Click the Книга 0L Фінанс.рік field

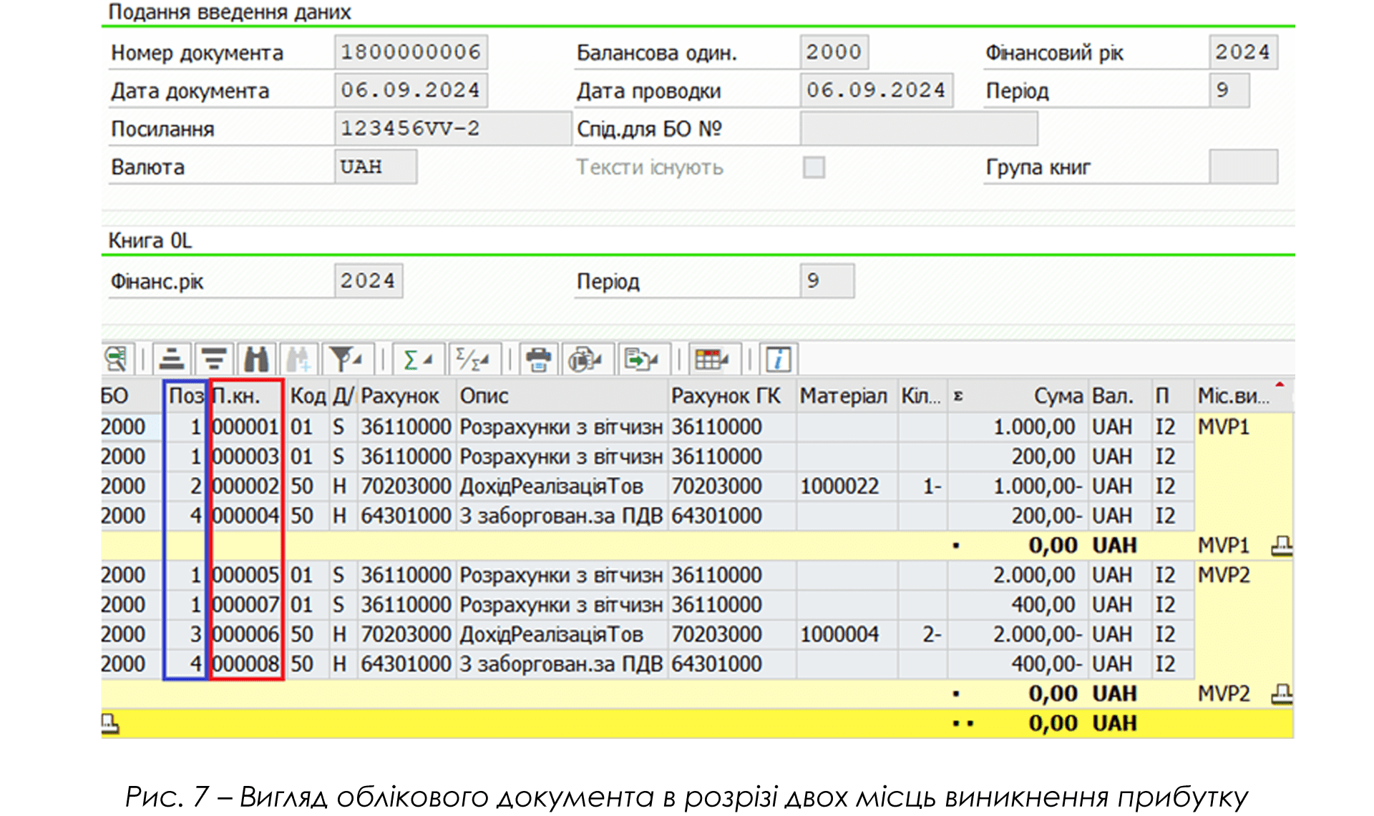pyautogui.click(x=368, y=281)
